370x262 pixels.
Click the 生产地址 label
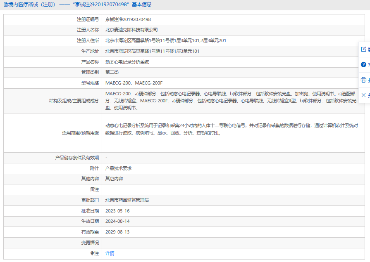click(90, 51)
